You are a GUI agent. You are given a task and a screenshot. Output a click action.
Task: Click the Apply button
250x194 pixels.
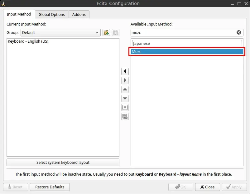tap(234, 187)
